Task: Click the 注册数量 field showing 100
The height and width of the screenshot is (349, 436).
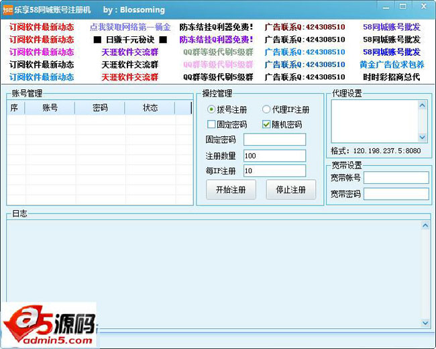Action: point(275,156)
